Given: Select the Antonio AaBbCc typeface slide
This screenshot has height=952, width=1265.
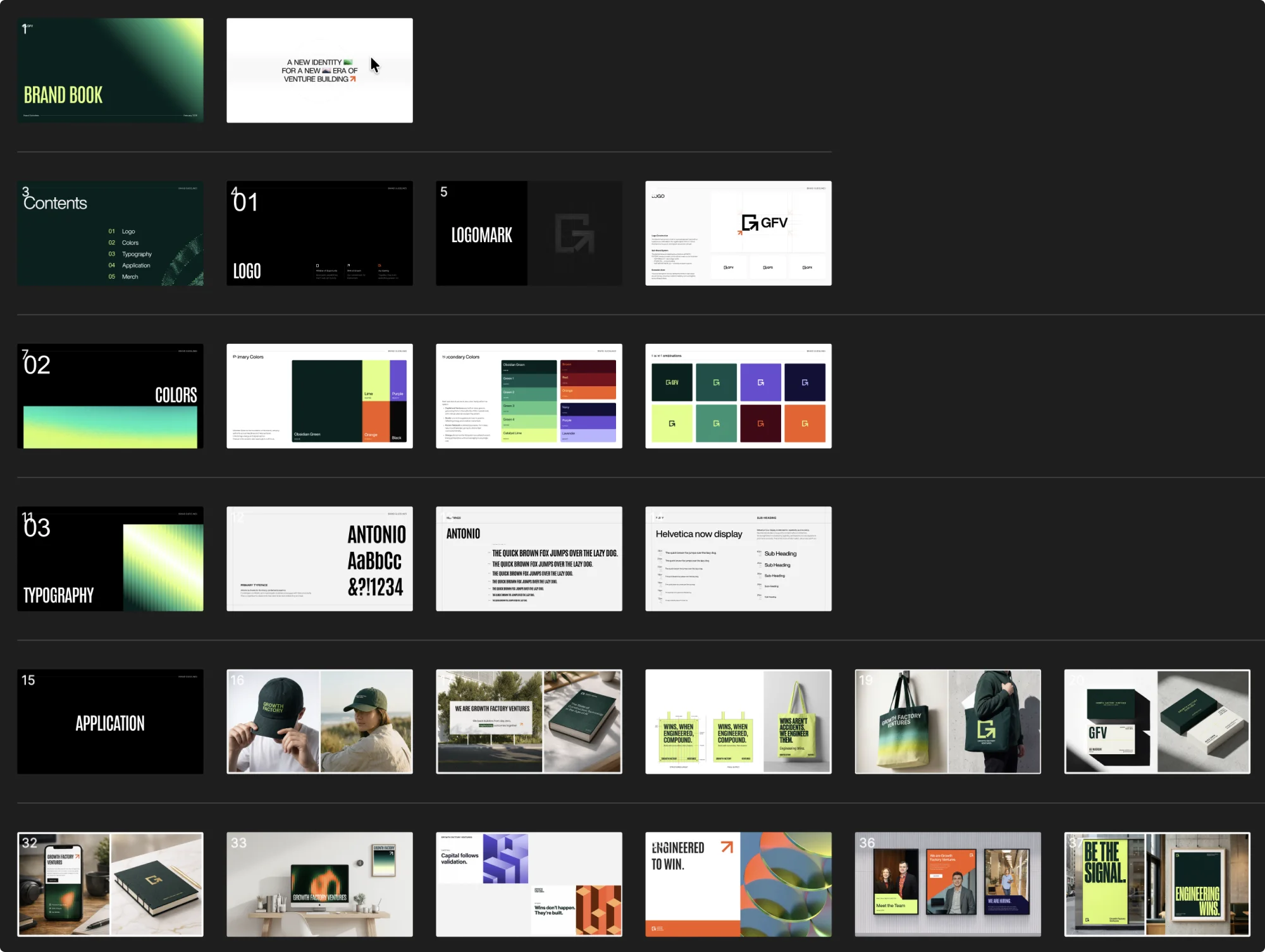Looking at the screenshot, I should point(319,559).
